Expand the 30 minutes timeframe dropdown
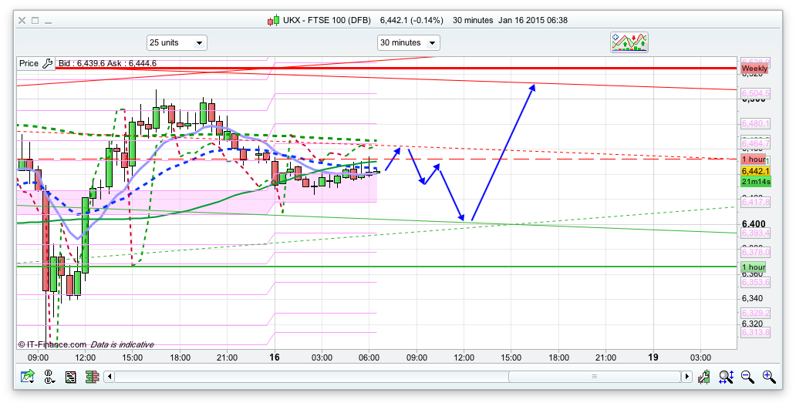This screenshot has width=796, height=406. pos(408,42)
